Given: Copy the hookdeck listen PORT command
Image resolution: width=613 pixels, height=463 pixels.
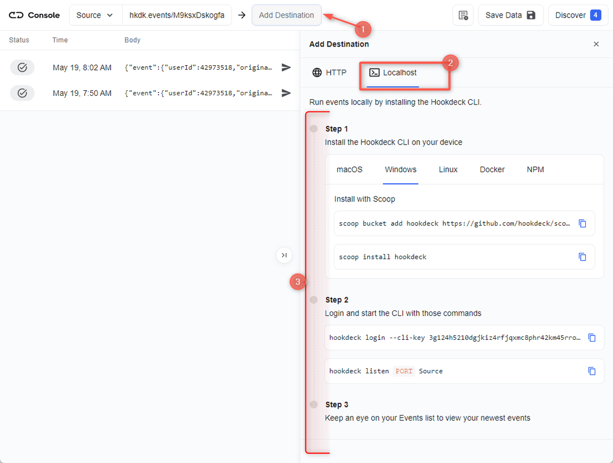Looking at the screenshot, I should coord(592,371).
